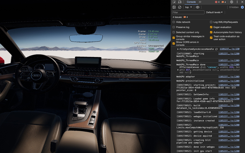The height and width of the screenshot is (153, 245).
Task: Uncheck Show CORS errors in console
Action: pos(174,43)
